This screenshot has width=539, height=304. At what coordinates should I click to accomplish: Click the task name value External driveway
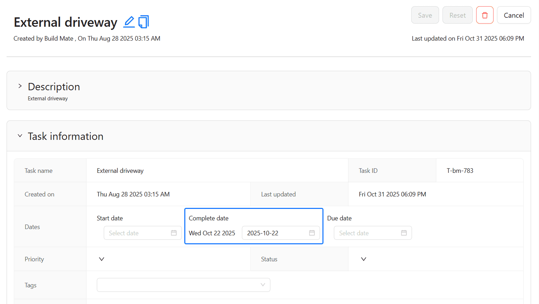click(x=120, y=171)
